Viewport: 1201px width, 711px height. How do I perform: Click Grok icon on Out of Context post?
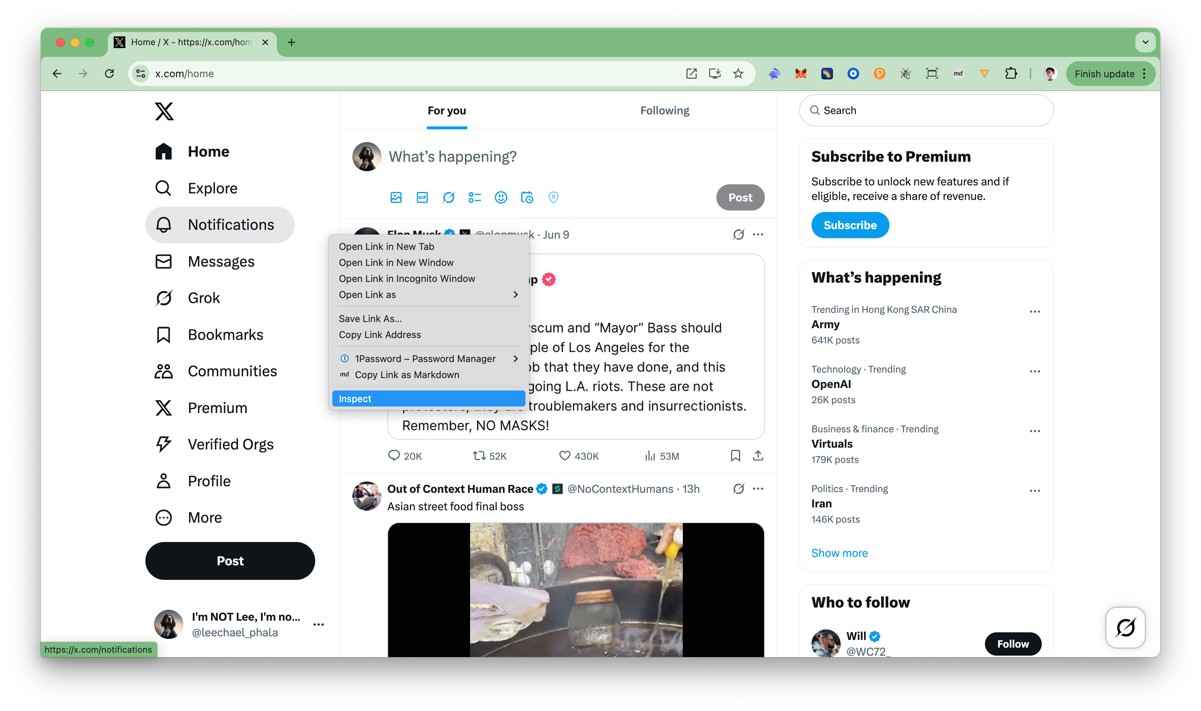(739, 489)
